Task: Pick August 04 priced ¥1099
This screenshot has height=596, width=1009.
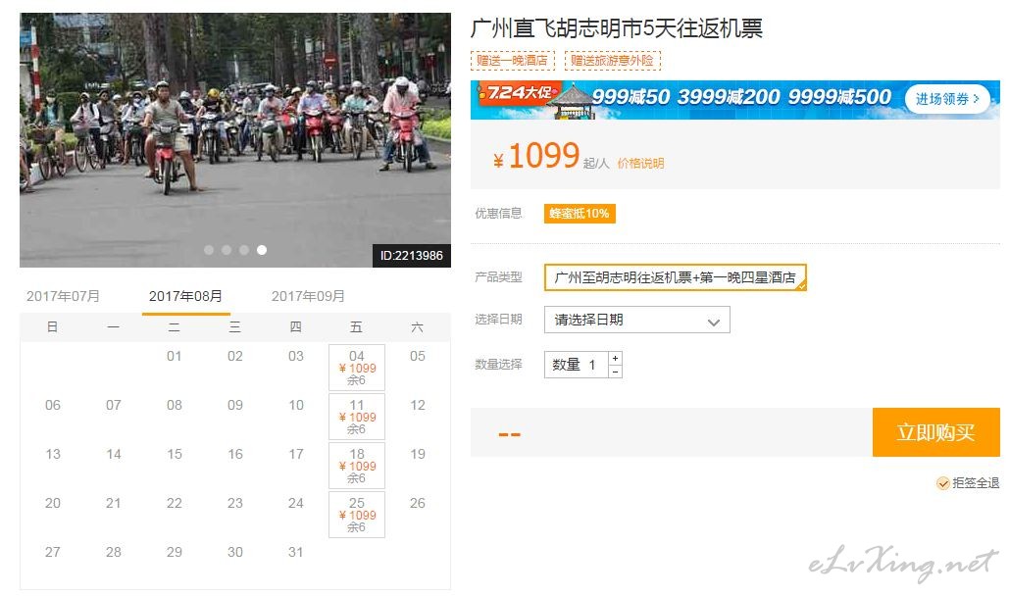Action: pos(357,368)
